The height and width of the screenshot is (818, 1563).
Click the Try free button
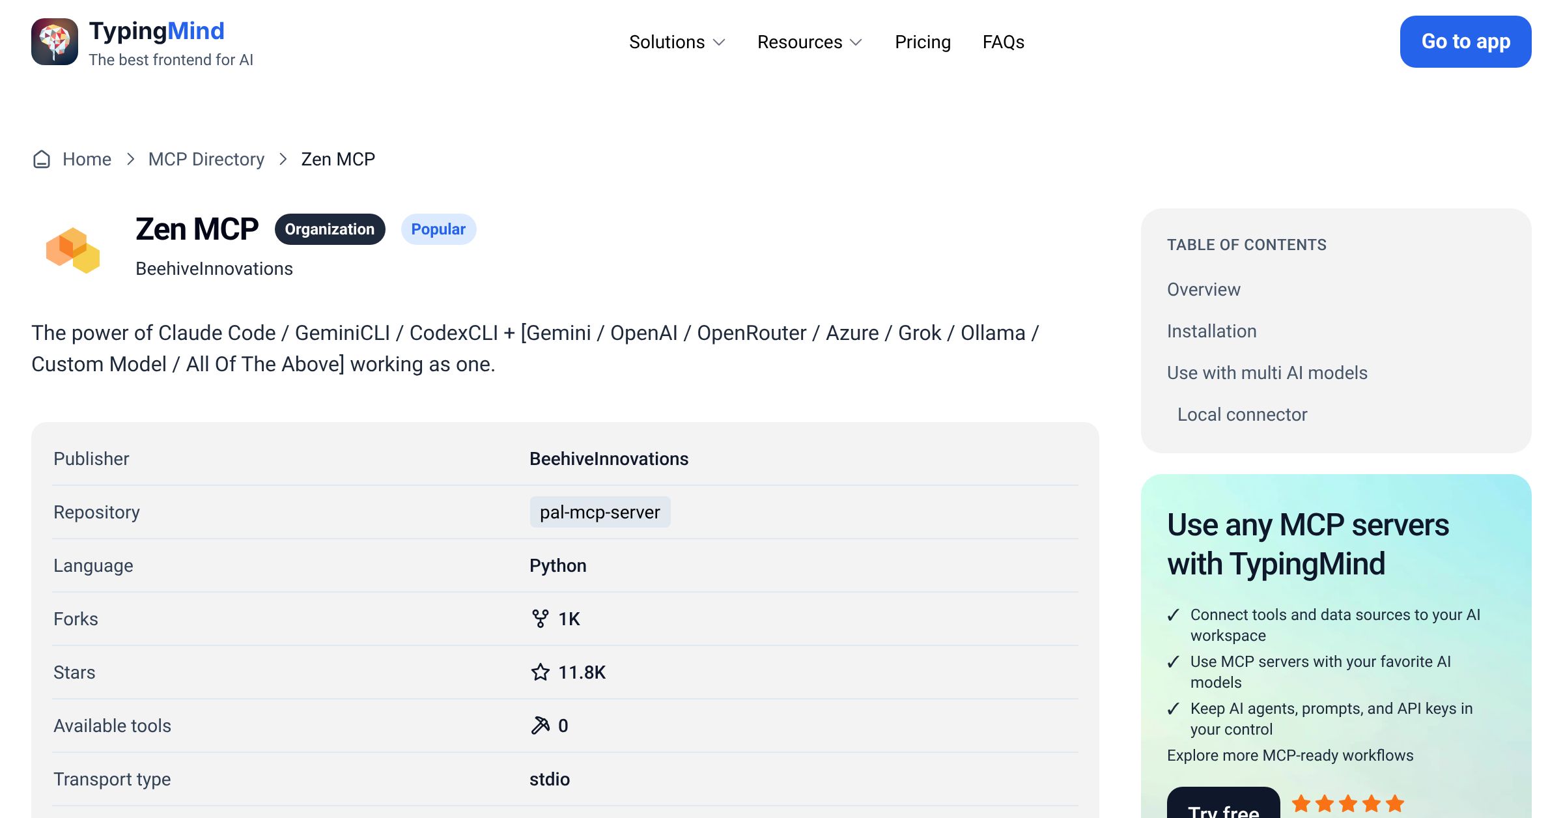(1223, 804)
